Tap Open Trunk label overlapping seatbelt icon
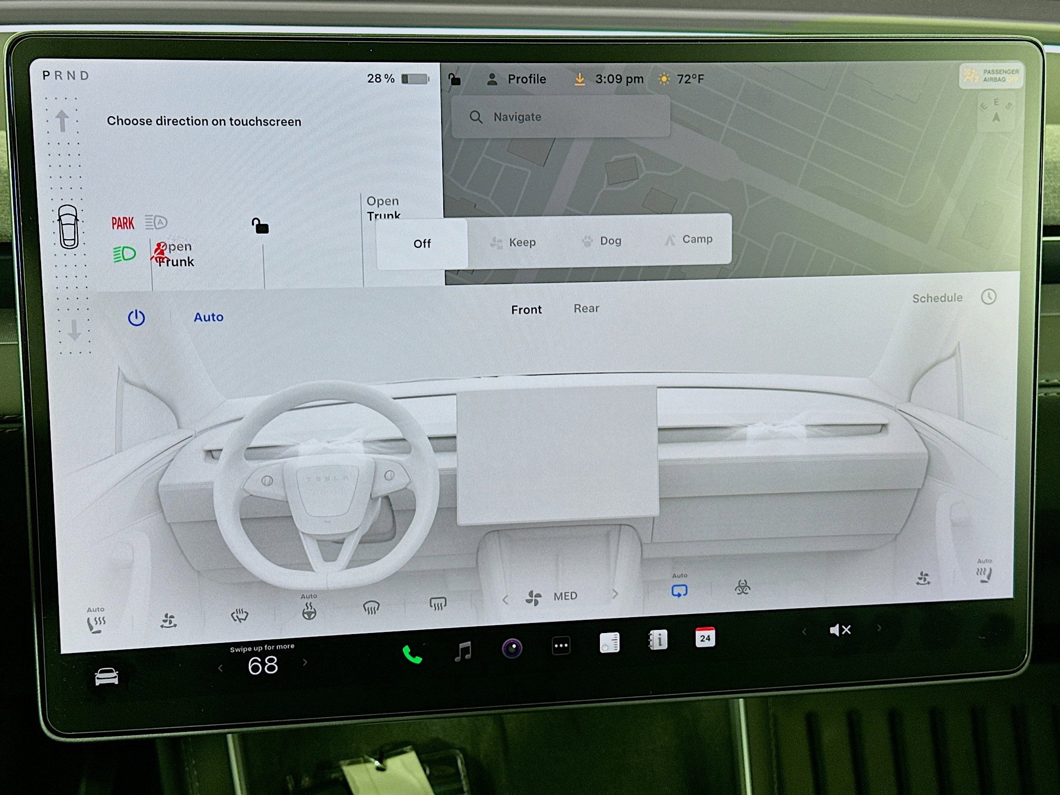1060x795 pixels. tap(176, 254)
